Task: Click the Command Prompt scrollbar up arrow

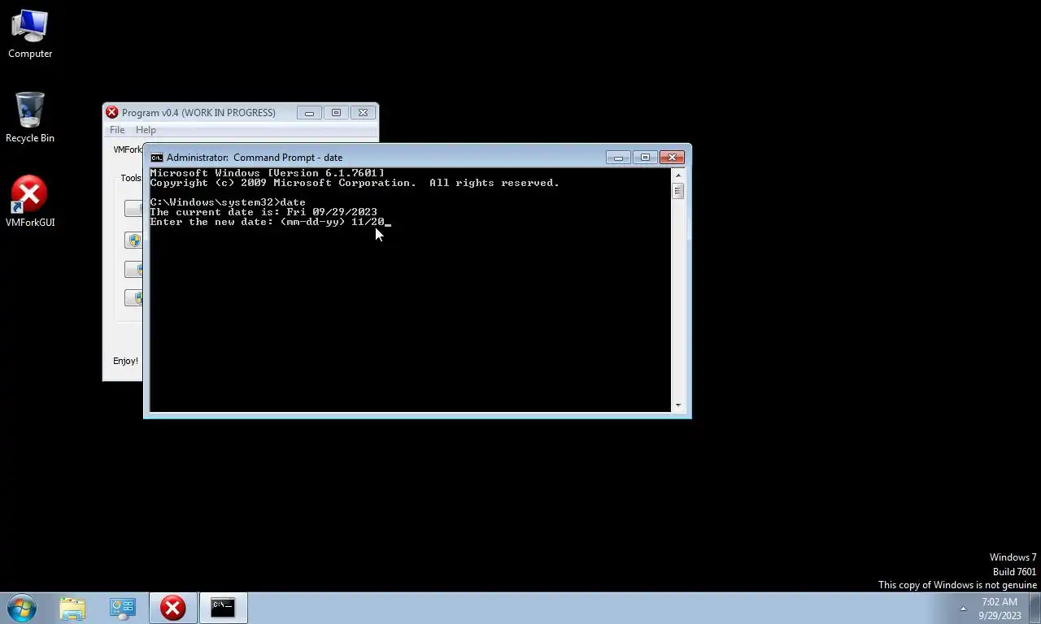Action: [x=678, y=175]
